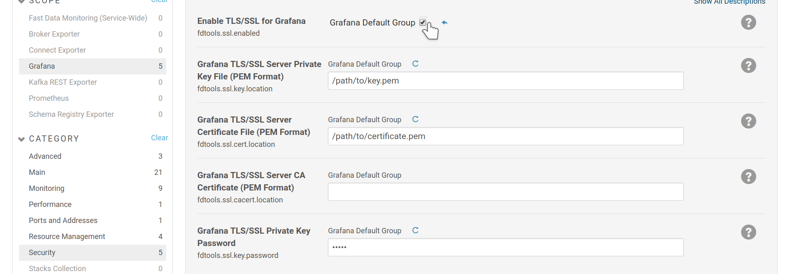This screenshot has width=790, height=274.
Task: Clear the Category filter
Action: pyautogui.click(x=159, y=138)
